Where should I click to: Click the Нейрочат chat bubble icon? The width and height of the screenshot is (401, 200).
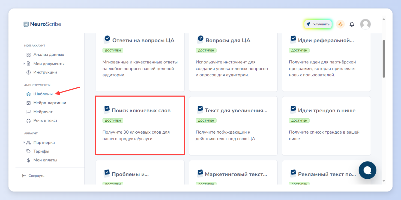pyautogui.click(x=28, y=112)
